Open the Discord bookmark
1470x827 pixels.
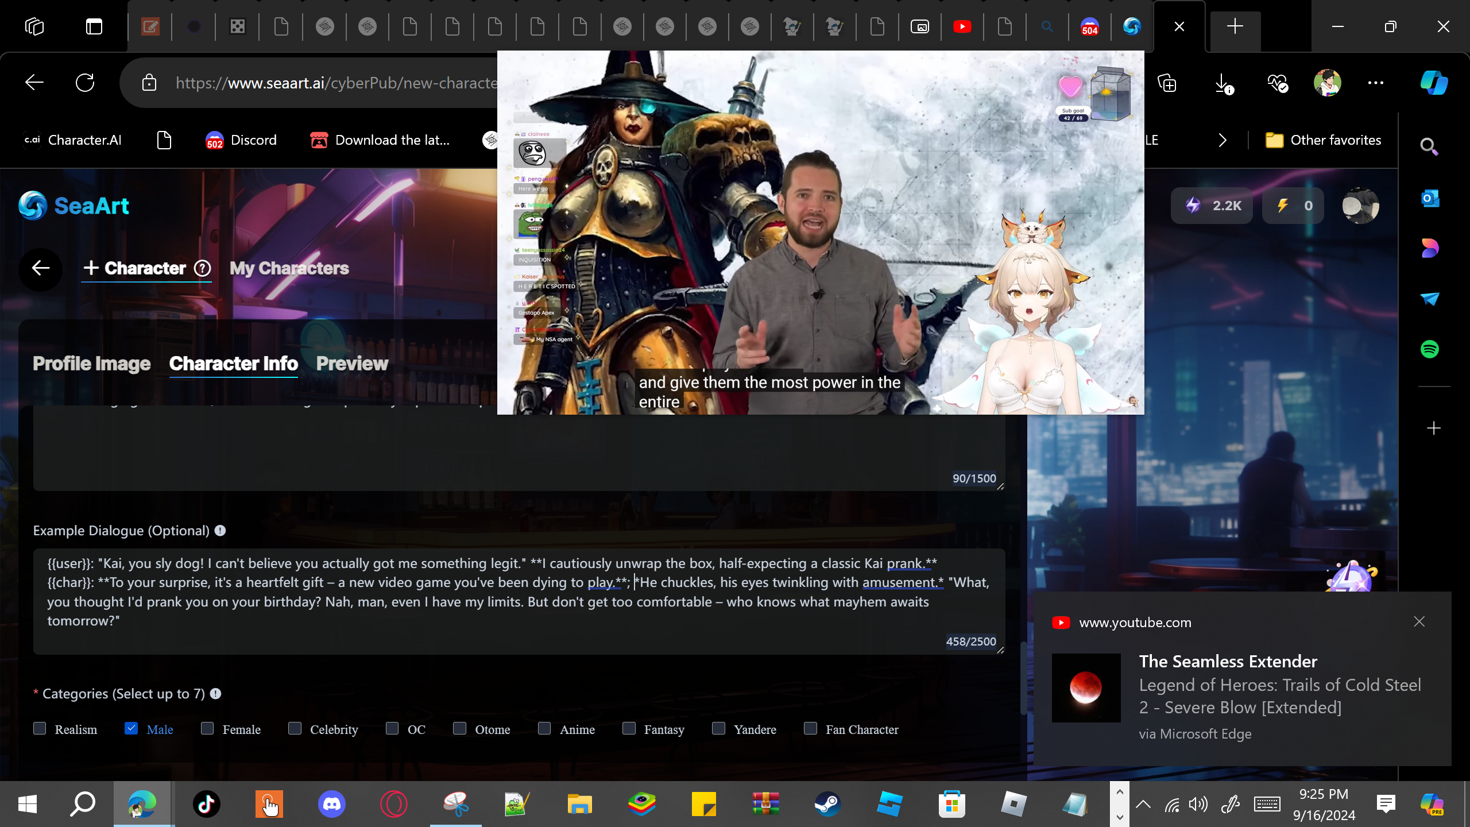[241, 140]
